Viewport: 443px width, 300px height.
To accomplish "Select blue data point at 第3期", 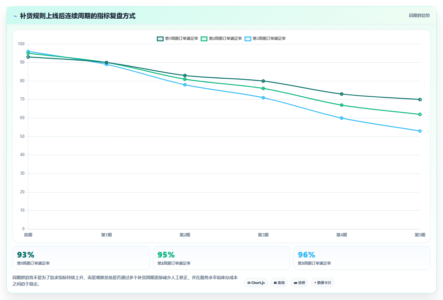I will point(263,98).
